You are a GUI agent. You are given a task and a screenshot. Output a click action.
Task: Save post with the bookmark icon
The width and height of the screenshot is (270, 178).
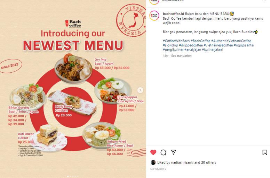pyautogui.click(x=265, y=152)
